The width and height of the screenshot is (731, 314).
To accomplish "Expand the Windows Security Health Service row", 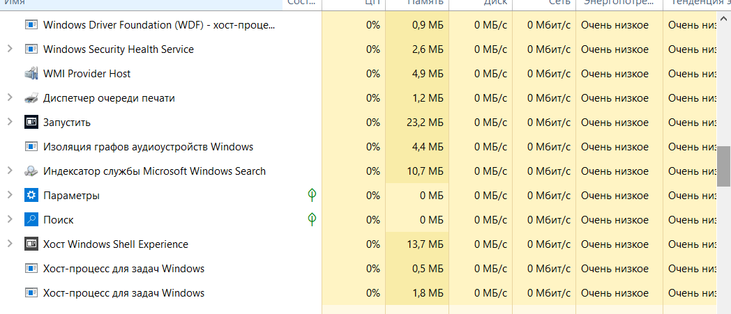I will [x=10, y=49].
